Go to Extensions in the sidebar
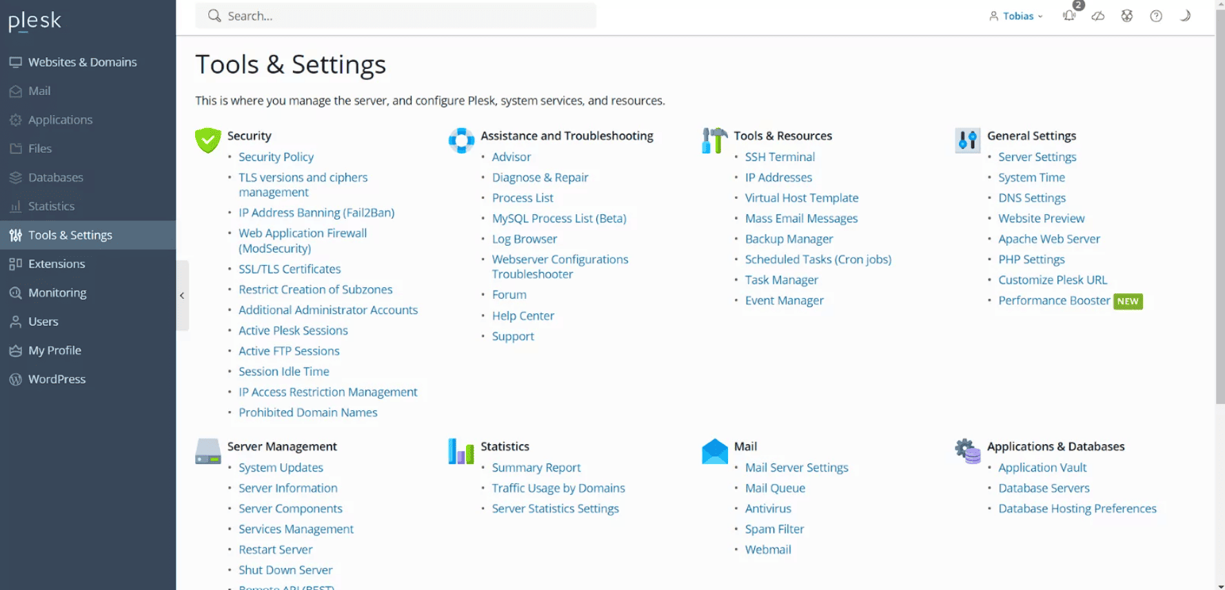Viewport: 1225px width, 590px height. [x=57, y=264]
